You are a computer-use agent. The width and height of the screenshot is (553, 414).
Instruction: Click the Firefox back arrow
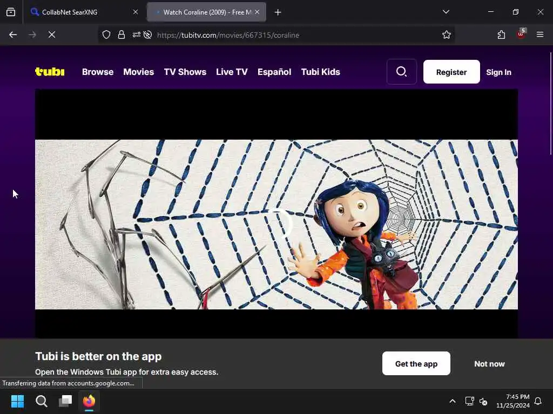point(13,34)
